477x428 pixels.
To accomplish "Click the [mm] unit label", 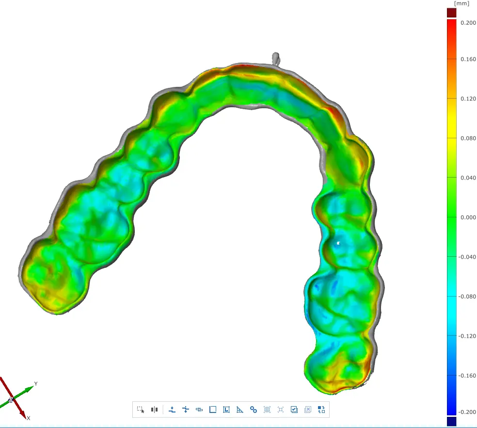I will (x=461, y=3).
